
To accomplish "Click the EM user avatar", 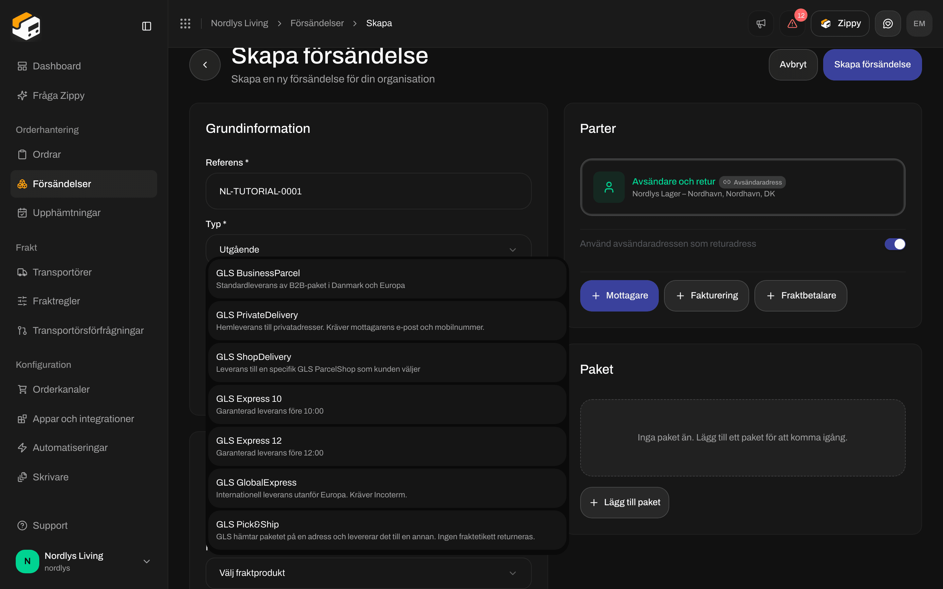I will tap(919, 23).
